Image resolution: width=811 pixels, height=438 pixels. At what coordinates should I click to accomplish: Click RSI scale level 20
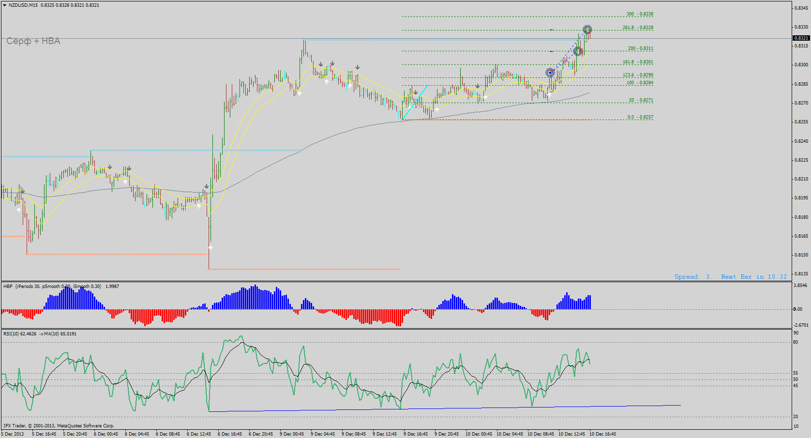tap(796, 417)
